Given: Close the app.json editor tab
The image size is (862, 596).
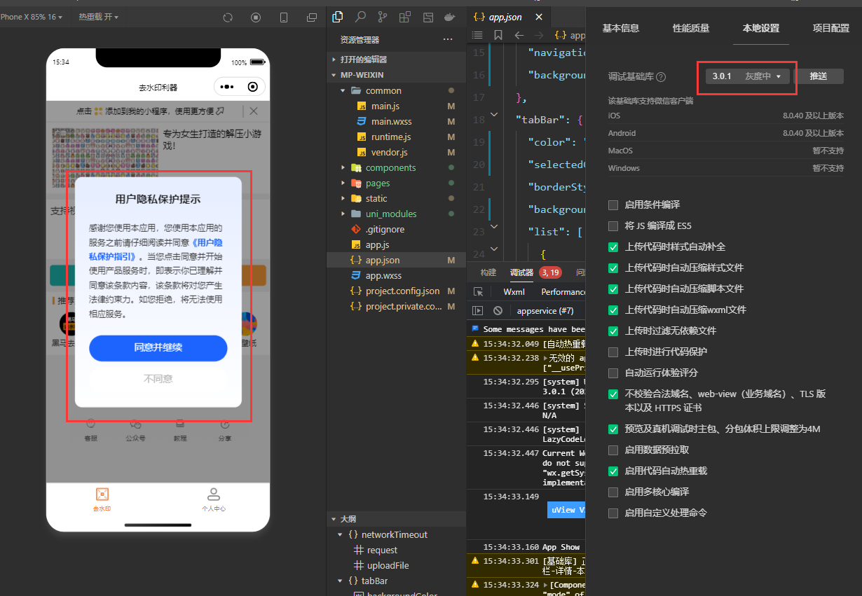Looking at the screenshot, I should coord(538,17).
